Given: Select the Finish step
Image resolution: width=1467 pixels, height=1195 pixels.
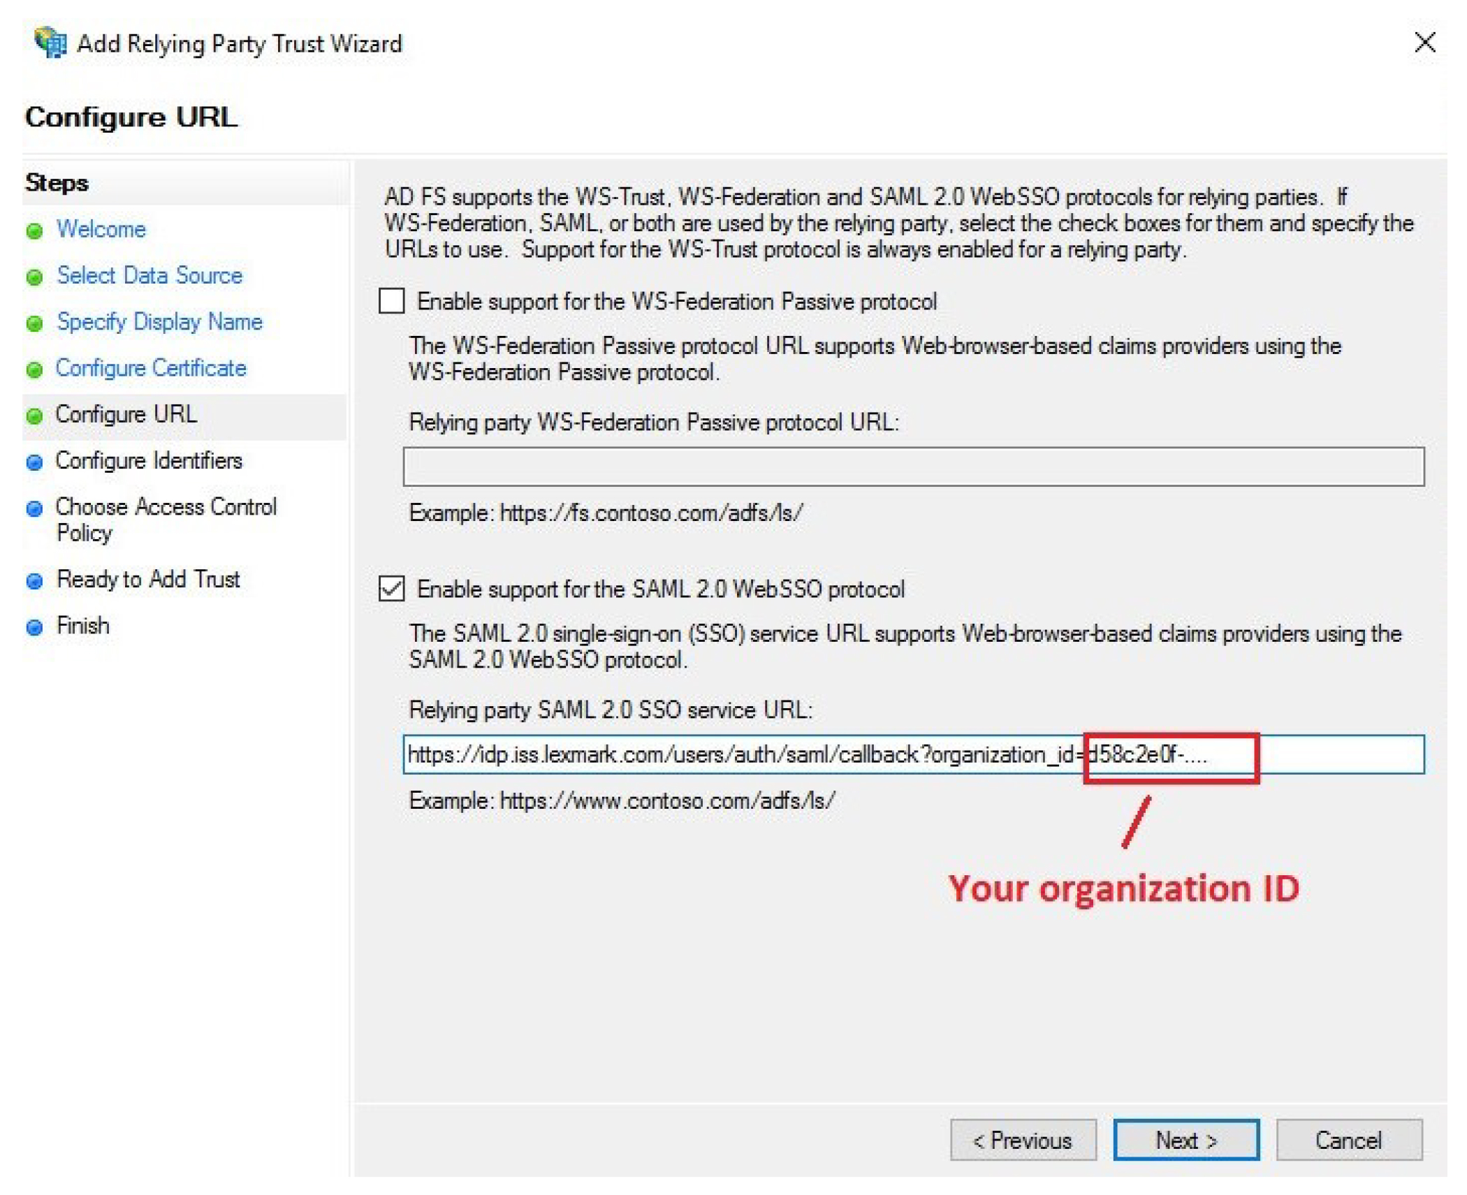Looking at the screenshot, I should (x=83, y=625).
